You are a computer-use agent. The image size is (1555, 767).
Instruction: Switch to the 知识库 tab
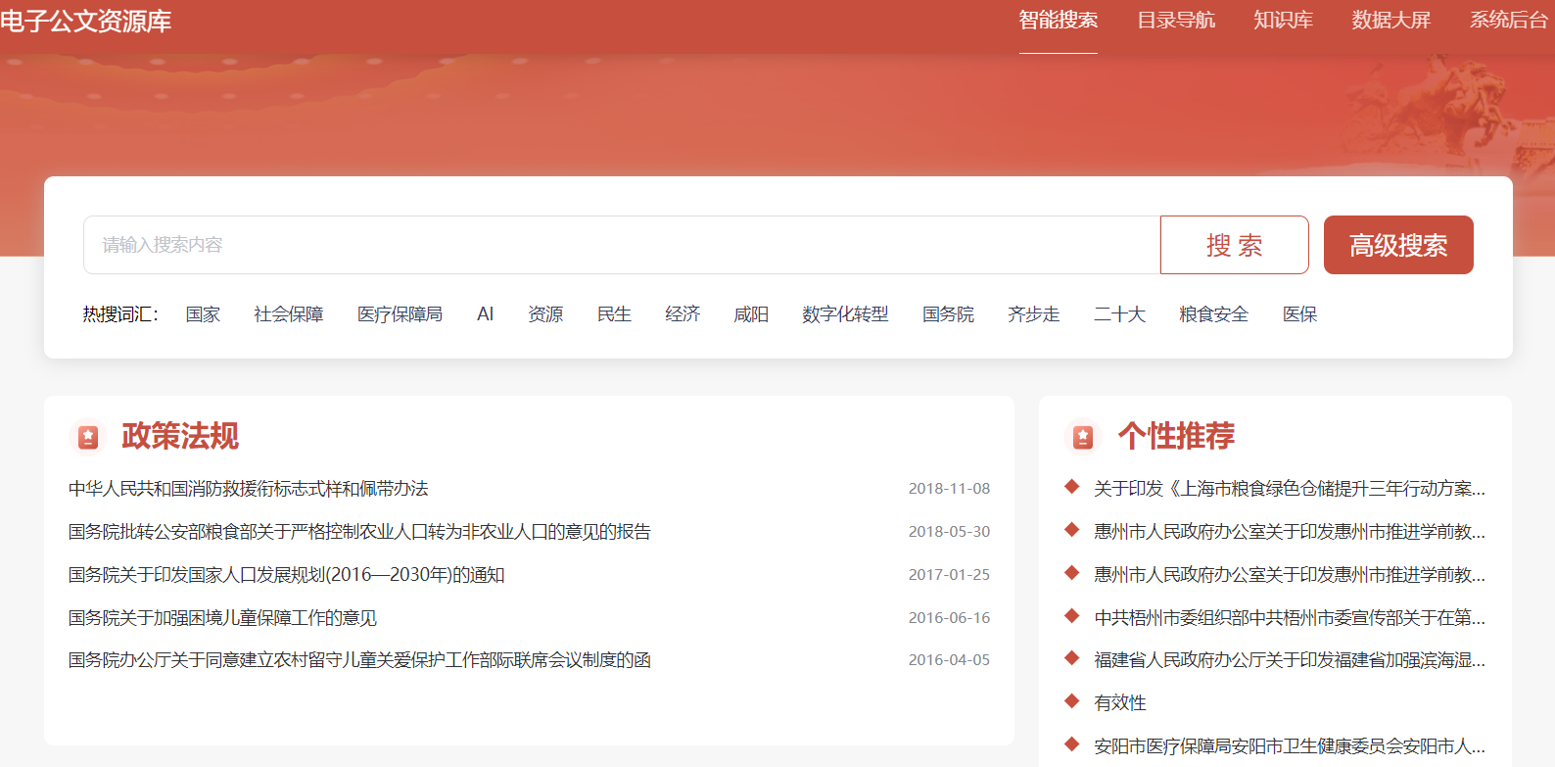(x=1283, y=21)
